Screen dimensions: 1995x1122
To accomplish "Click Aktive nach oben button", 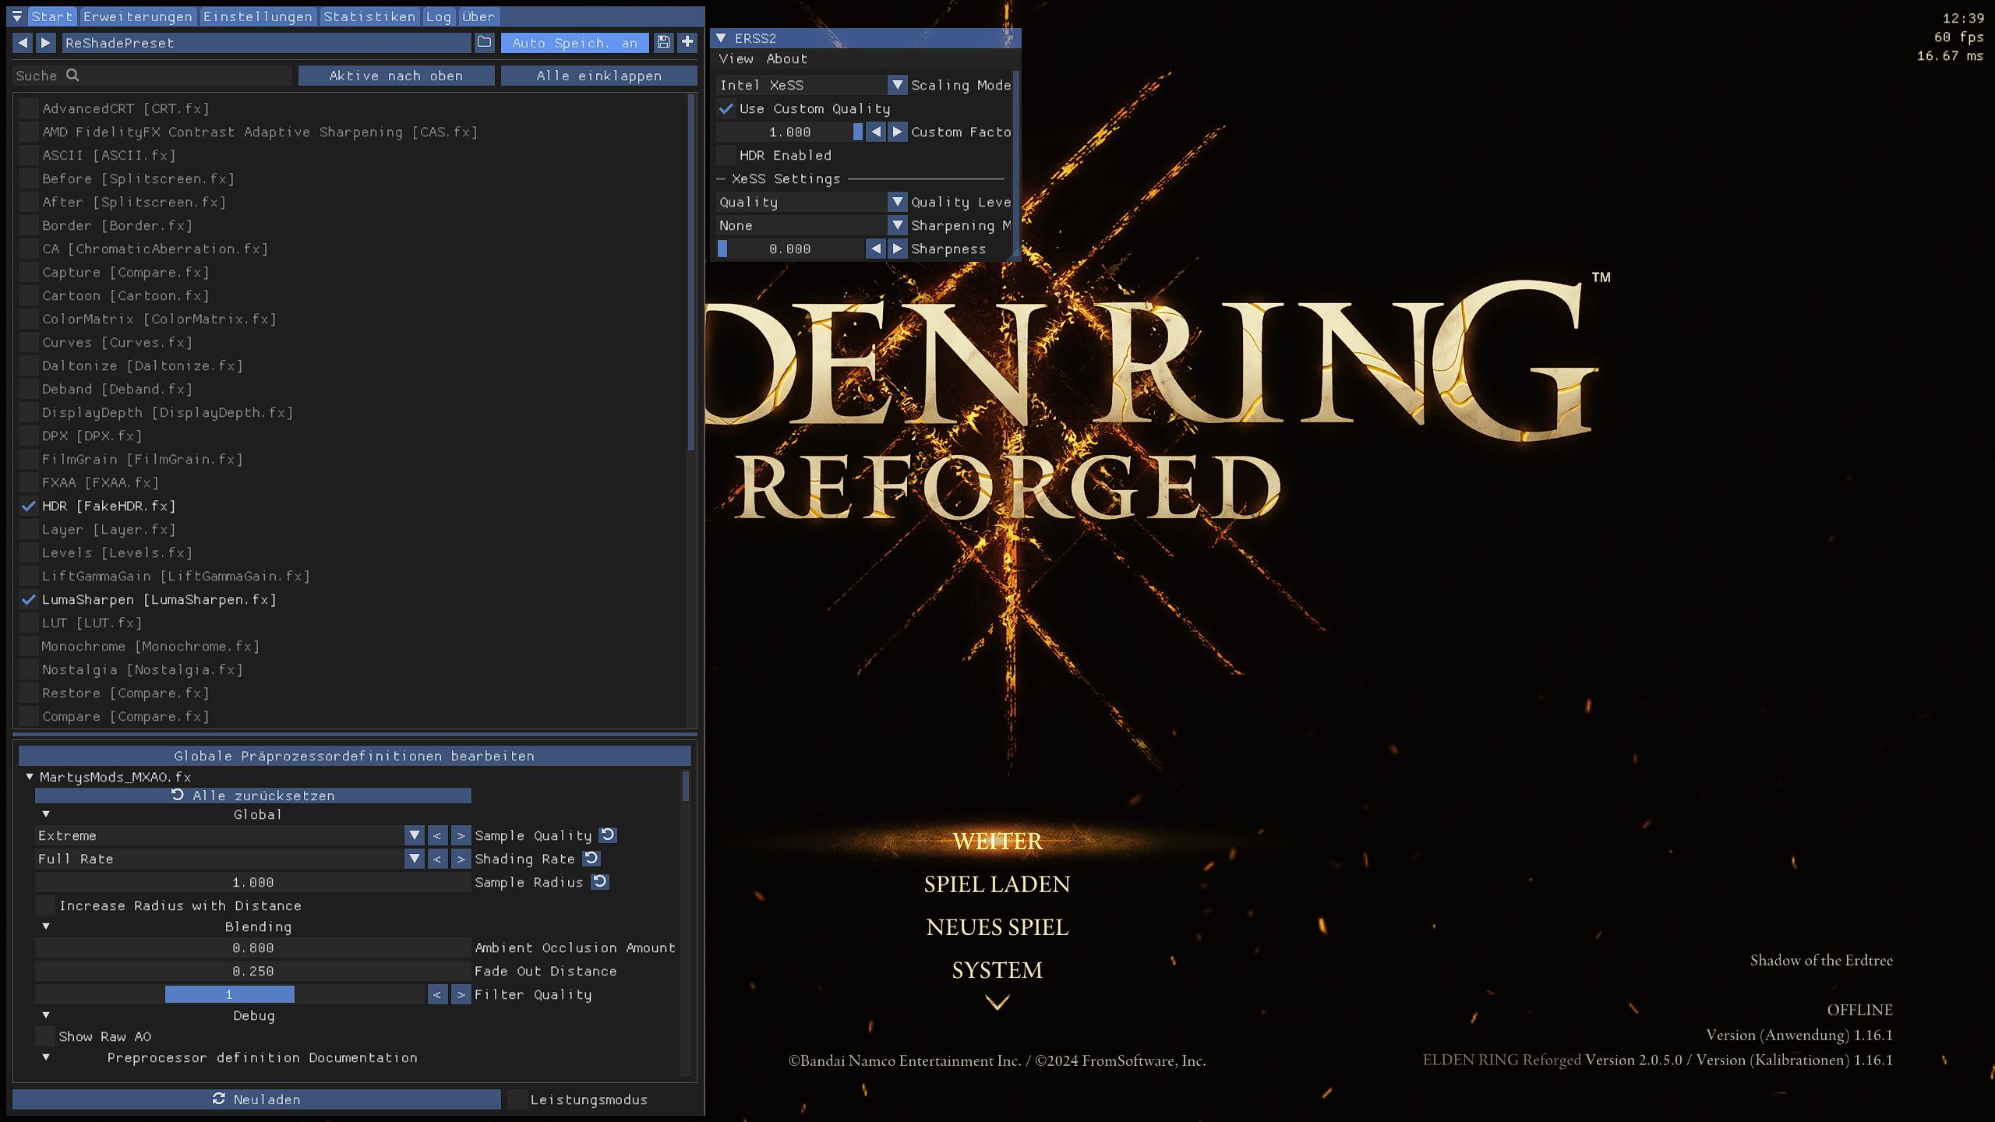I will click(396, 76).
